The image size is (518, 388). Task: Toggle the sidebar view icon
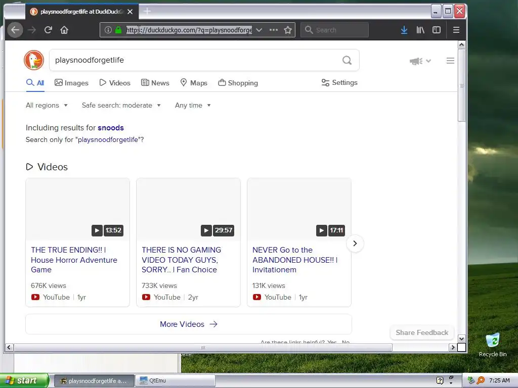(437, 30)
